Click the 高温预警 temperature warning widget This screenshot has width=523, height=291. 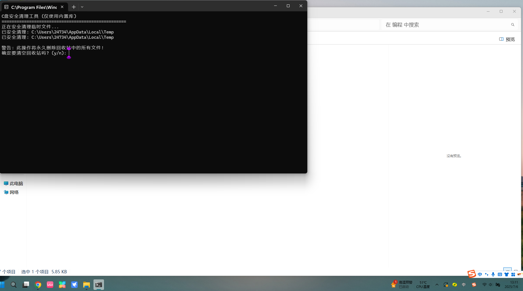[402, 284]
